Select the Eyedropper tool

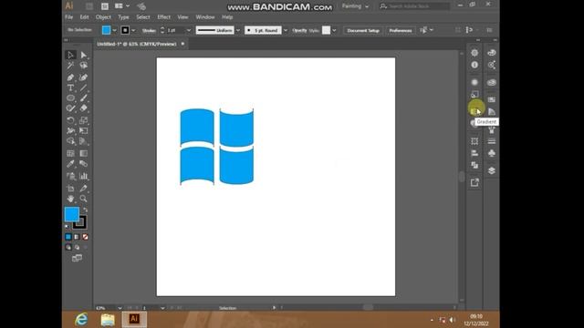pos(70,164)
